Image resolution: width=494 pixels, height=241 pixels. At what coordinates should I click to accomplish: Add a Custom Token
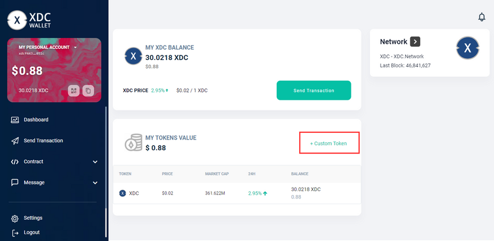[x=328, y=143]
